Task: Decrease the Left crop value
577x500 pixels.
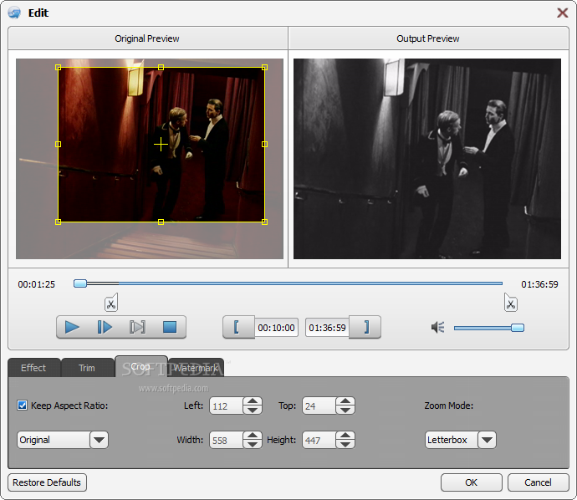Action: coord(253,410)
